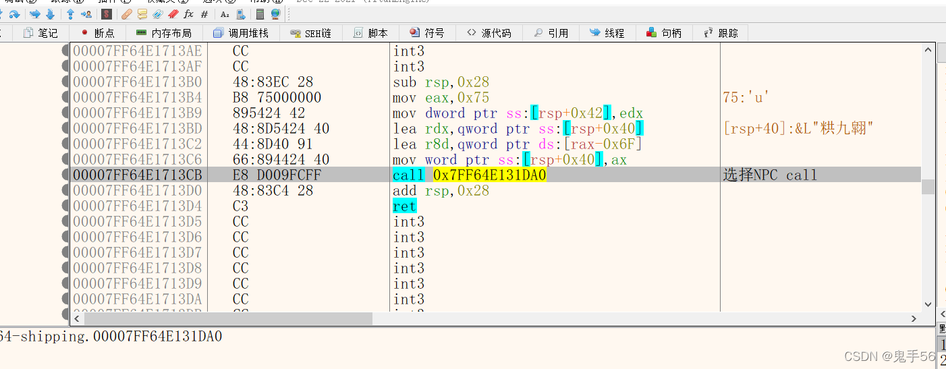Screen dimensions: 946x369
Task: Click execute till return up-arrow icon
Action: pyautogui.click(x=70, y=14)
